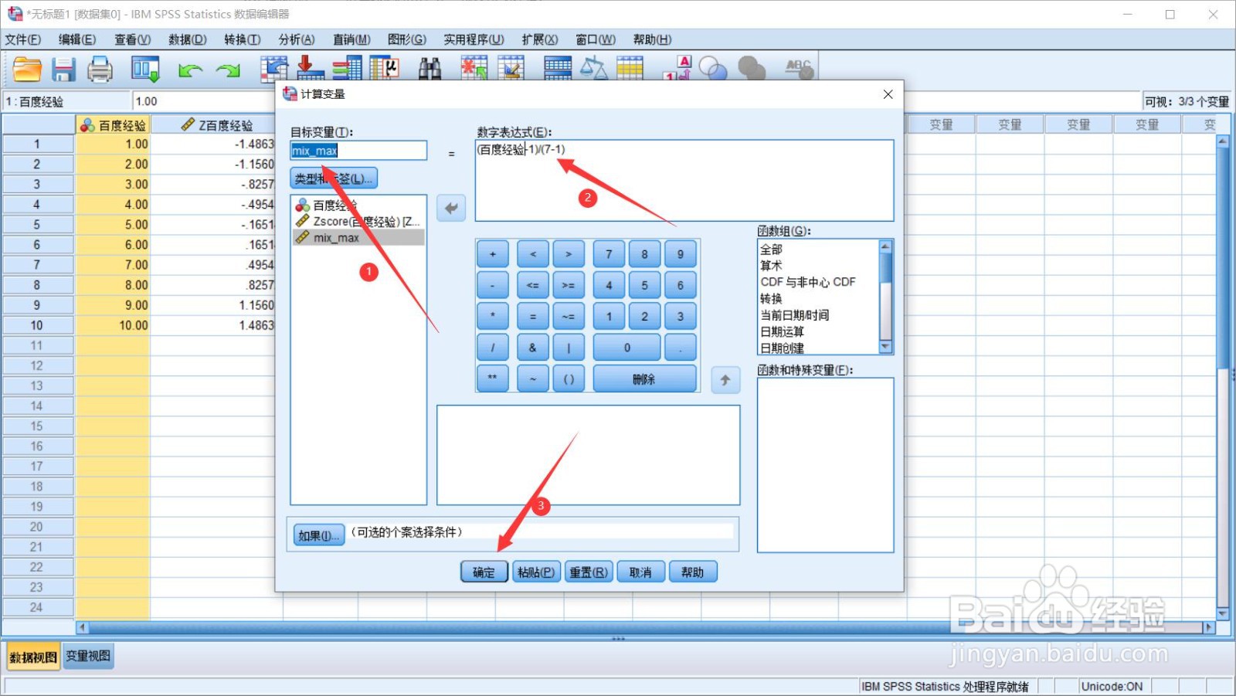Click the plus operator keypad button
Viewport: 1236px width, 696px height.
[x=493, y=253]
